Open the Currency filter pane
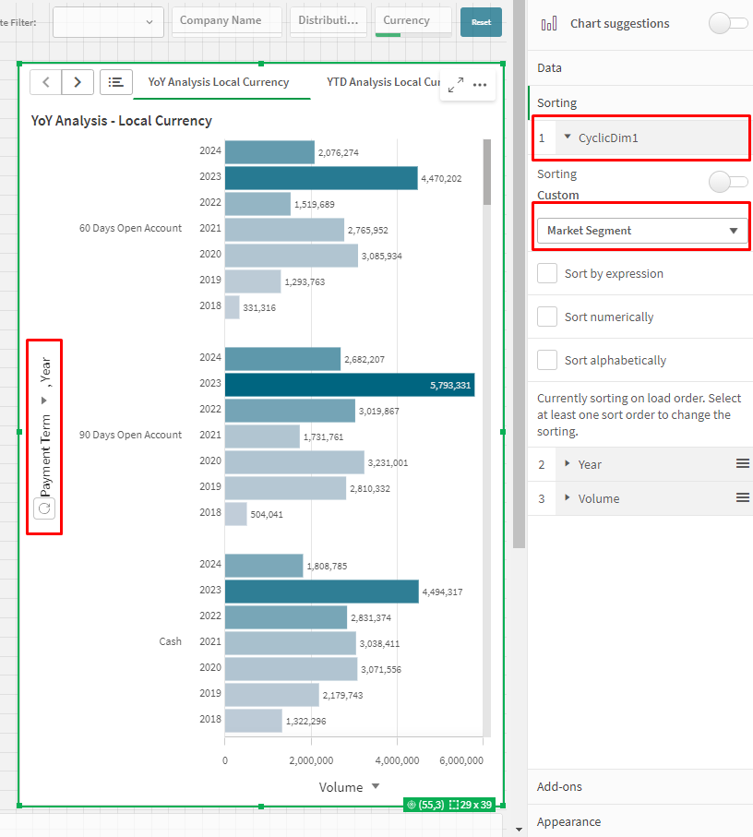The width and height of the screenshot is (753, 837). [x=413, y=21]
